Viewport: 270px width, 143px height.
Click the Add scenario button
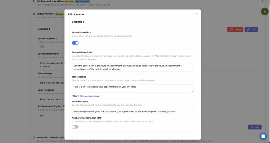[255, 127]
